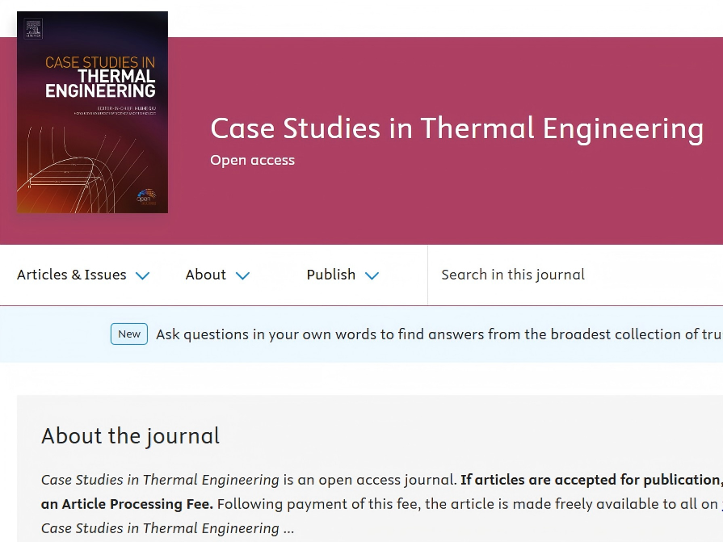
Task: Open the Articles & Issues menu label
Action: (71, 275)
